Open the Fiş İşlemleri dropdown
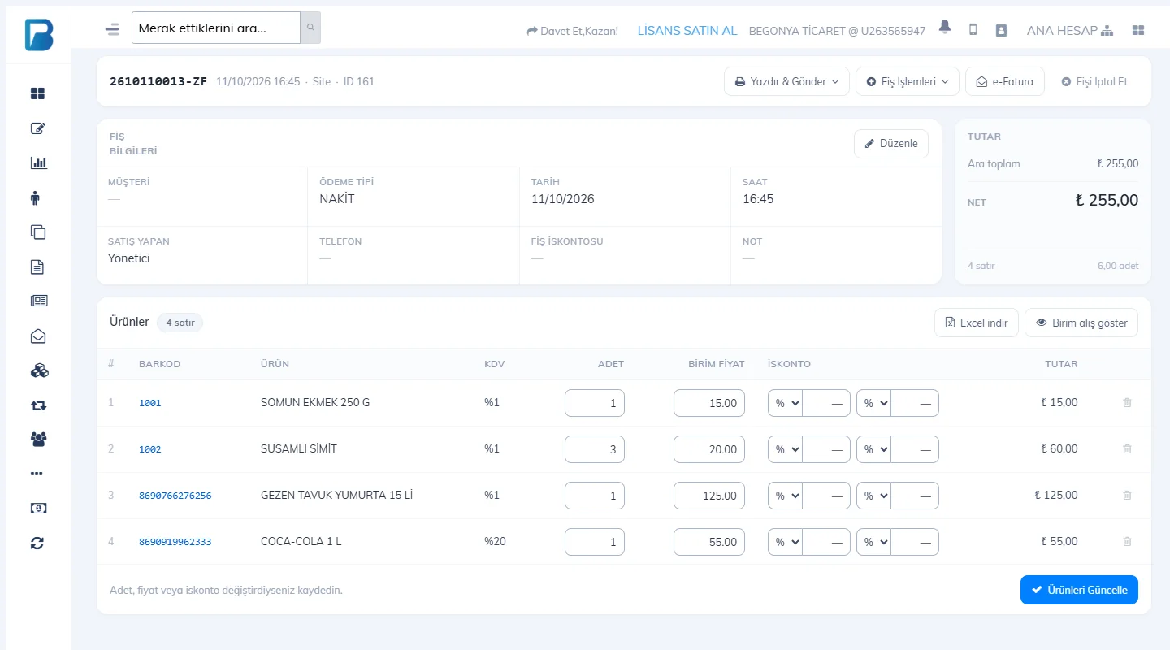Screen dimensions: 1170x650 (x=908, y=81)
